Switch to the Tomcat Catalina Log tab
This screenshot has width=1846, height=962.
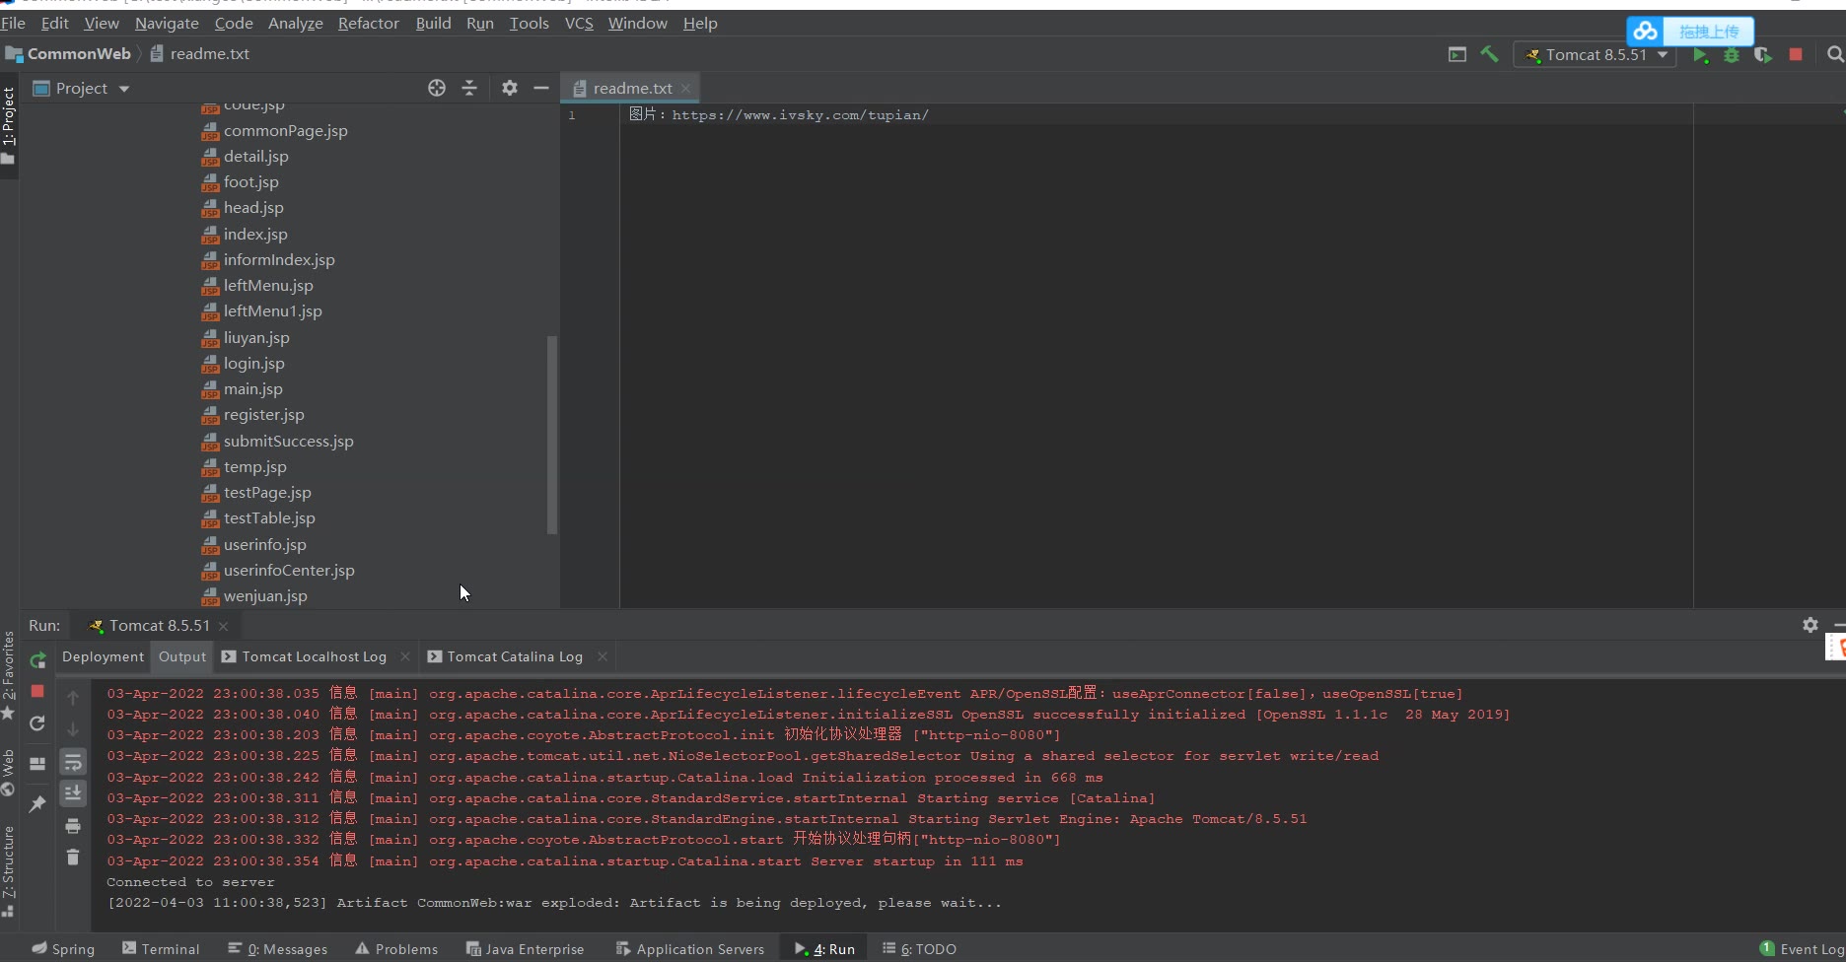point(514,656)
